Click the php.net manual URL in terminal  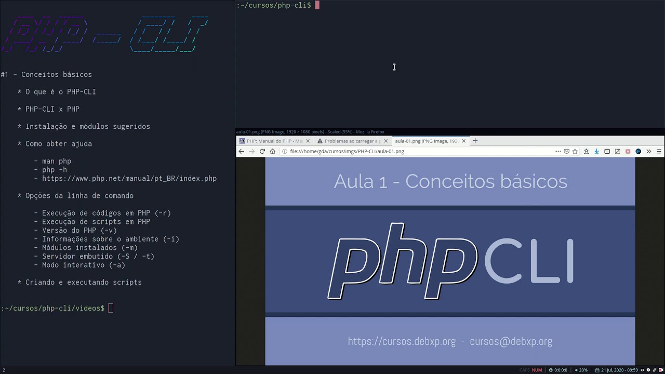click(129, 178)
